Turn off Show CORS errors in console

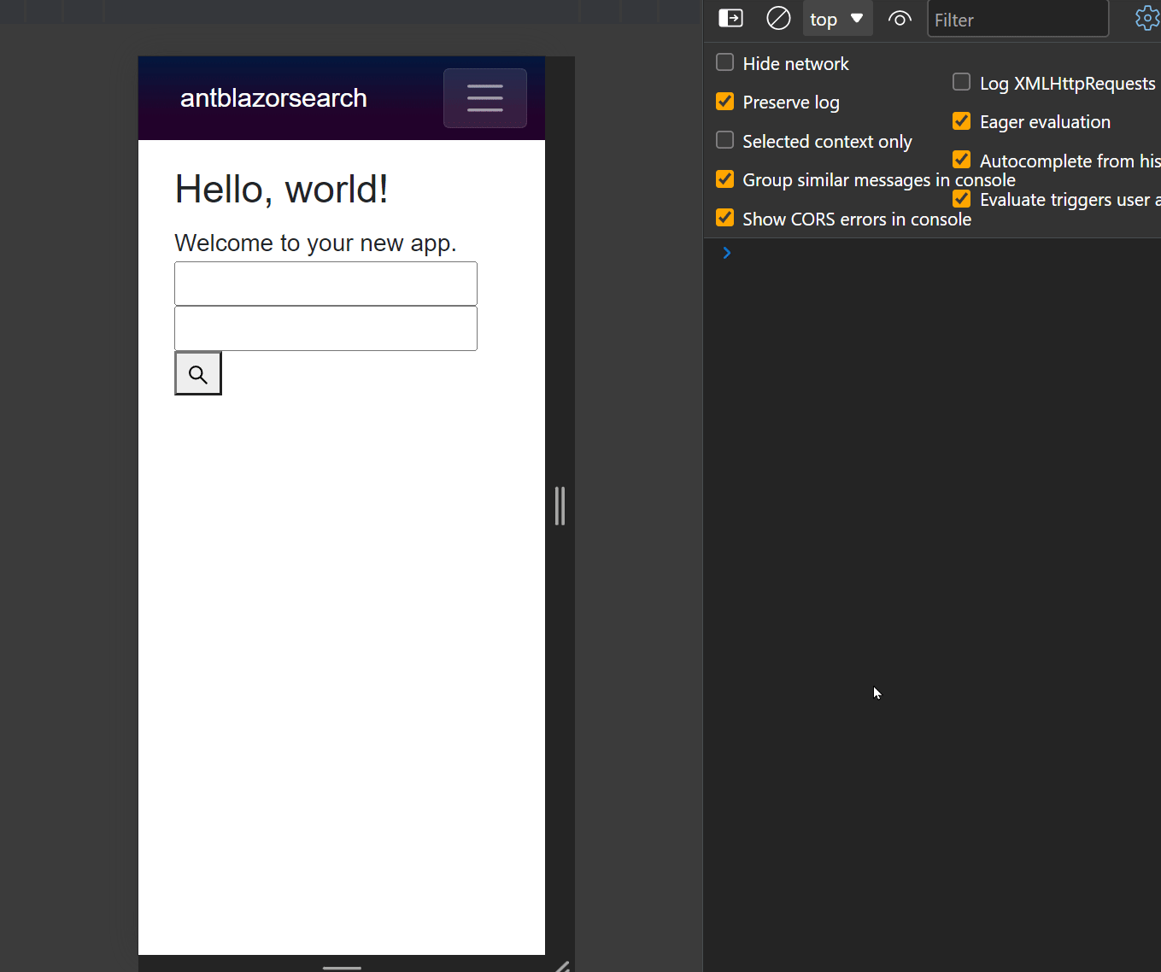click(x=724, y=217)
